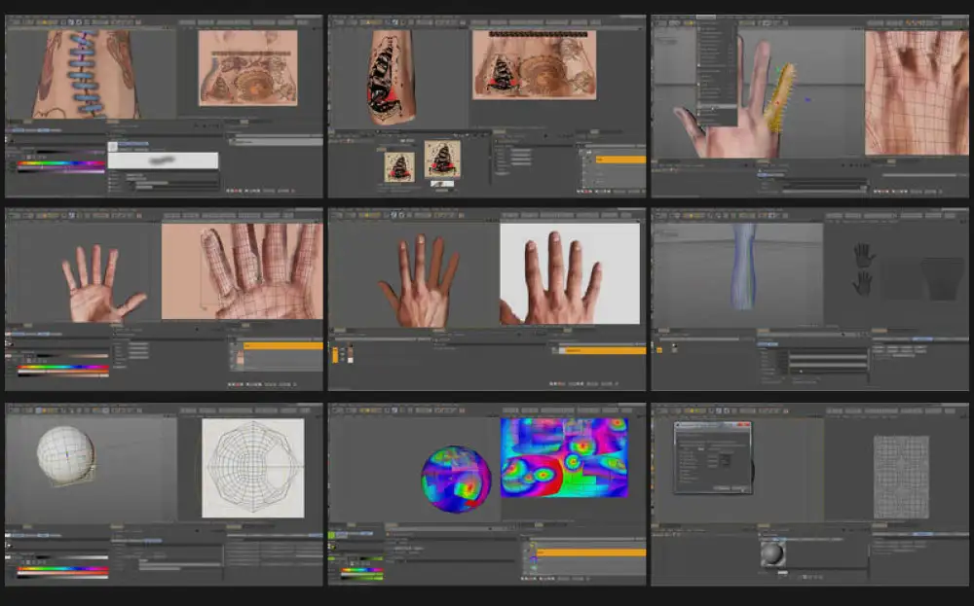Select the orange layer row in the hand wireframe panel
This screenshot has height=606, width=974.
282,345
